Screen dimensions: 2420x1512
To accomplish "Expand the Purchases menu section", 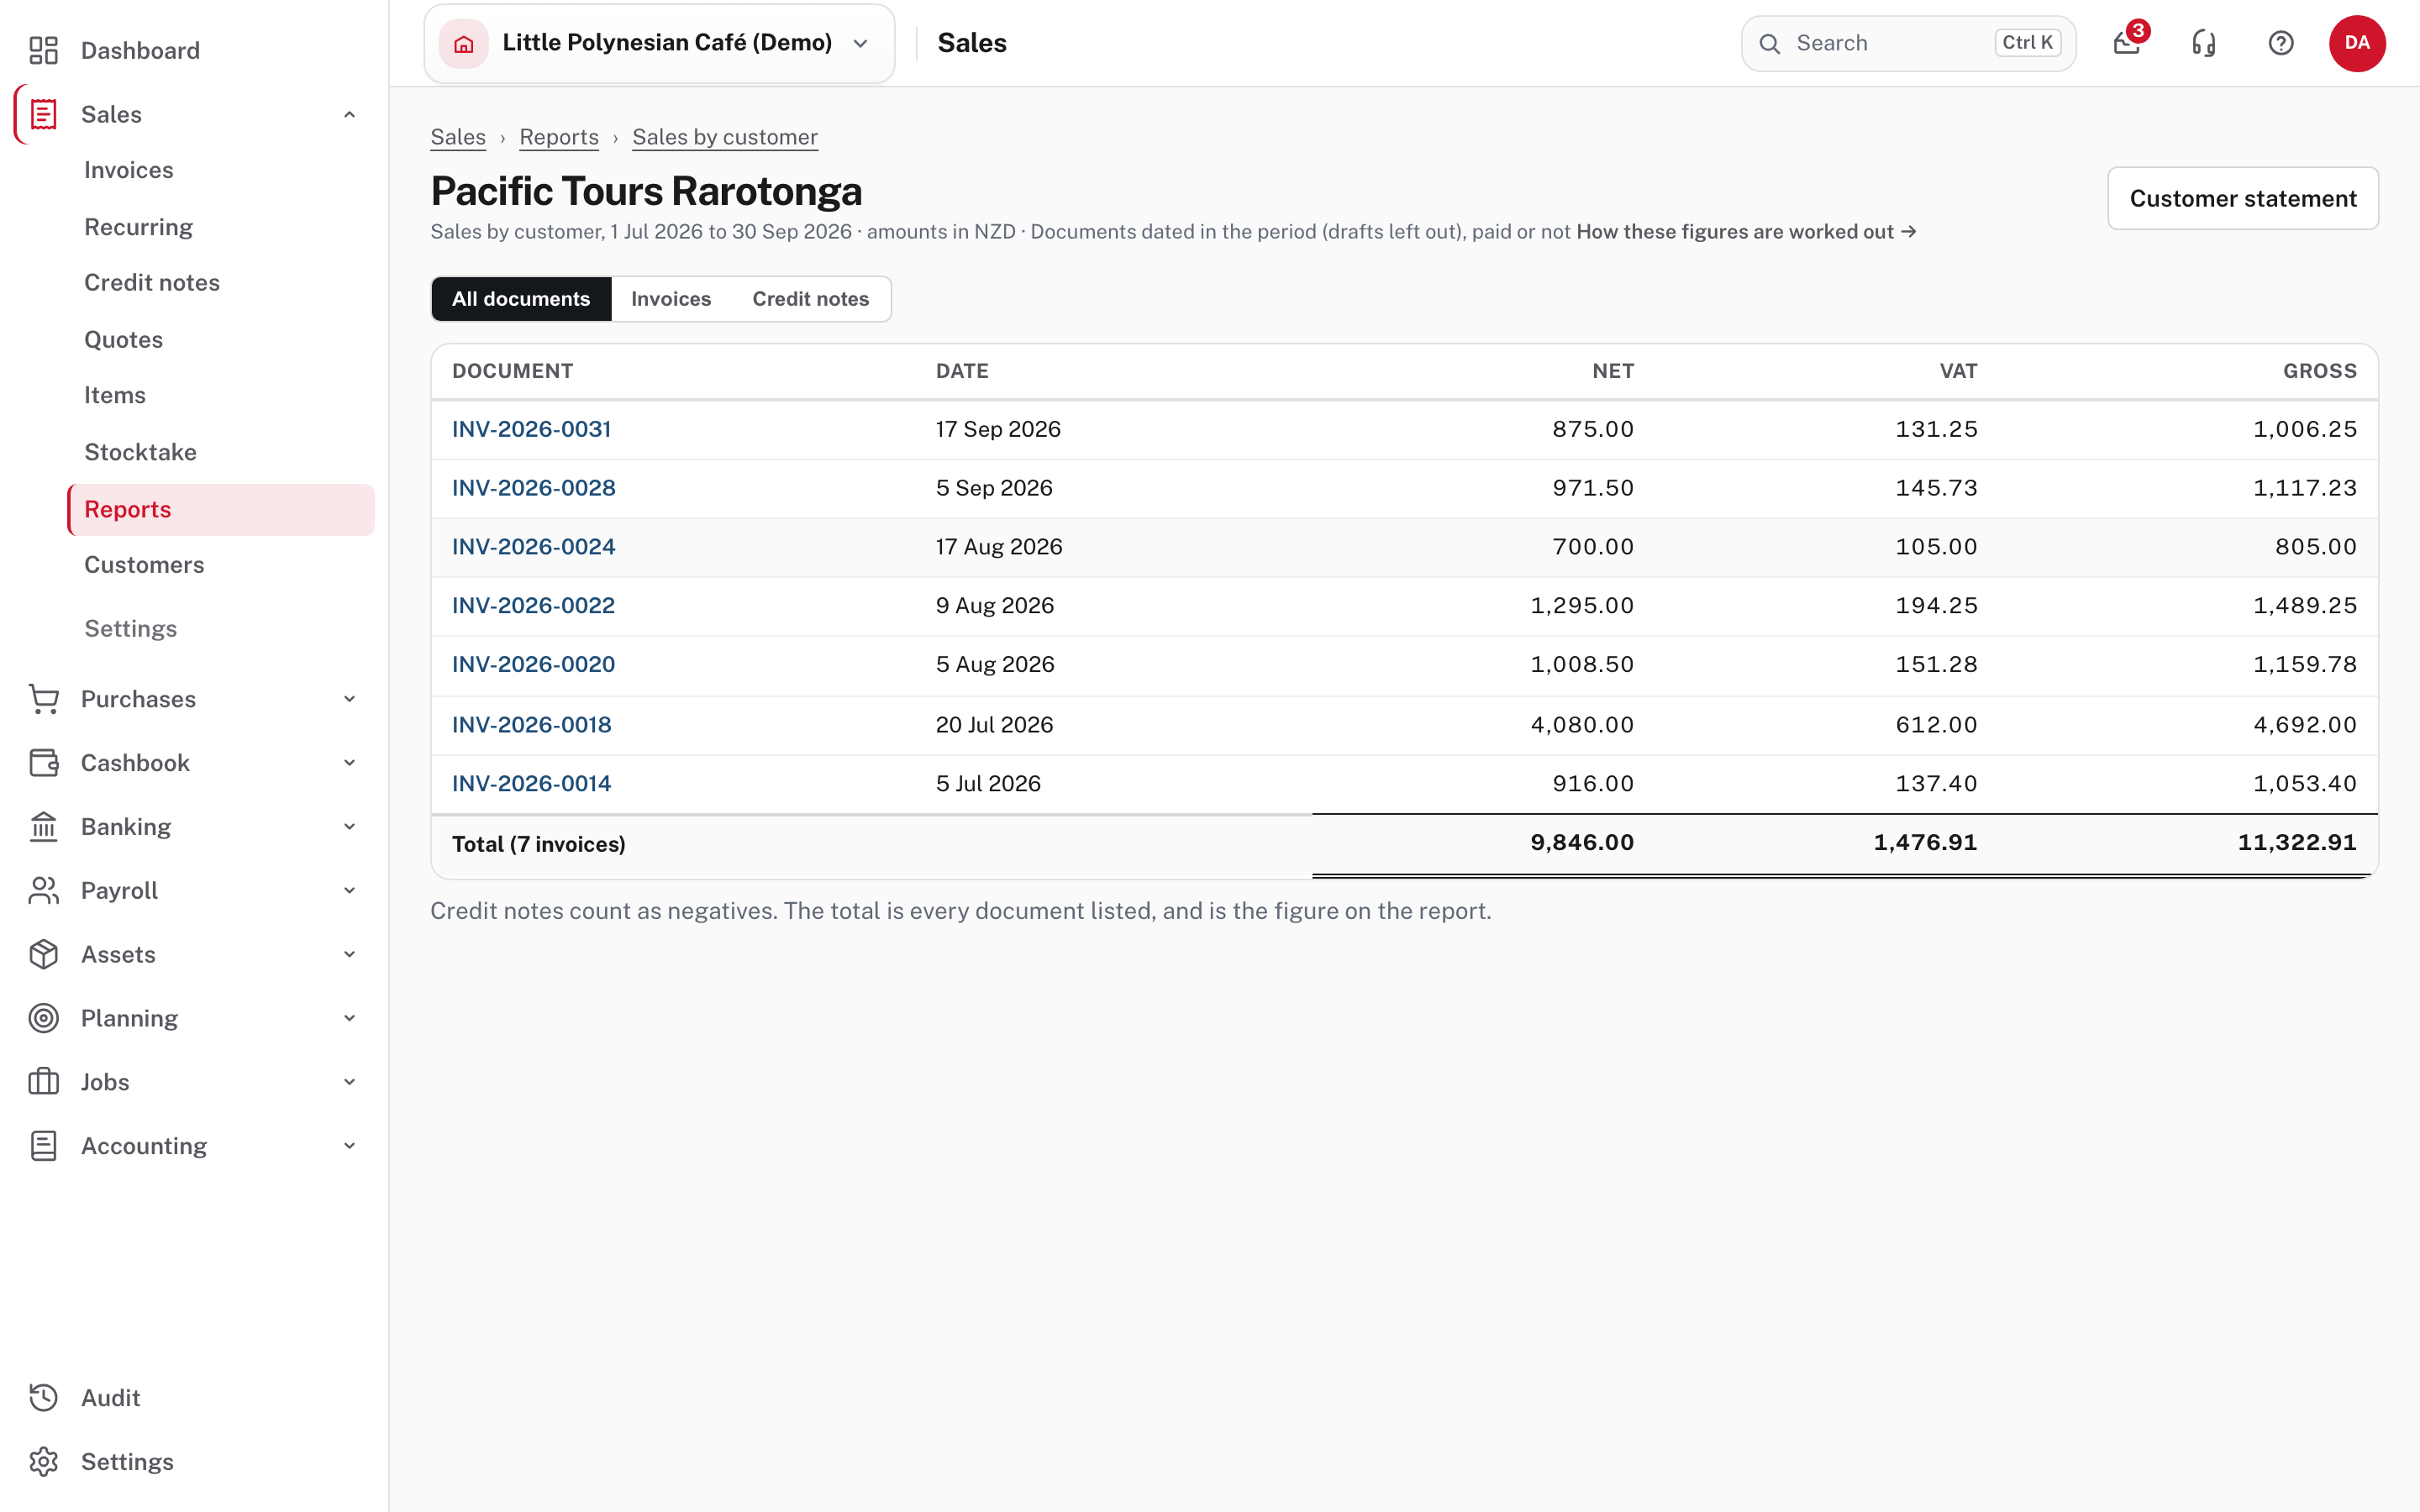I will [x=194, y=699].
